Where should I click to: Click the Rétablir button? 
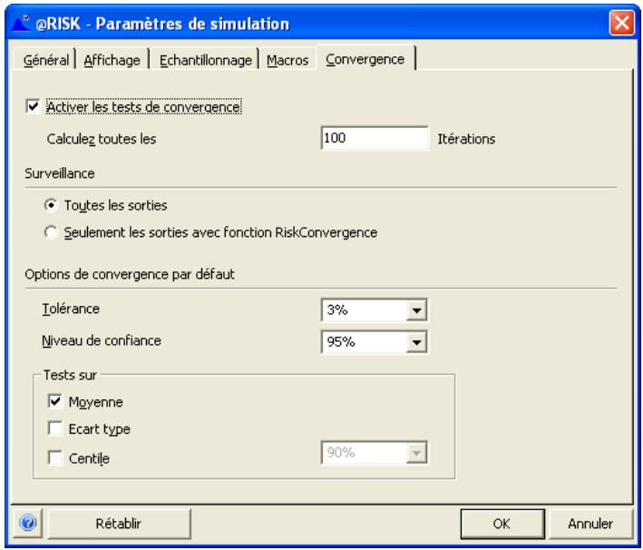click(x=118, y=524)
